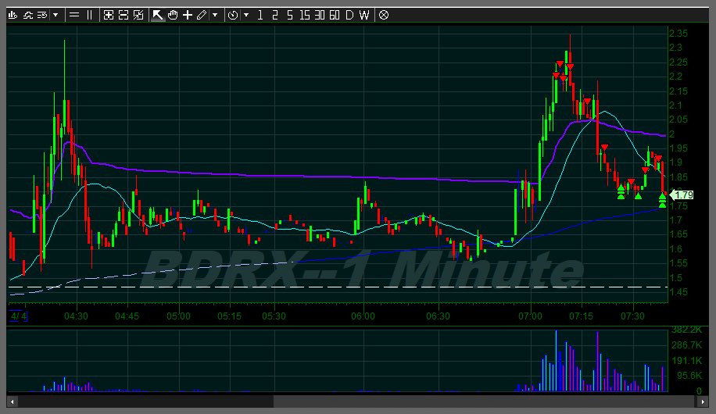Image resolution: width=716 pixels, height=414 pixels.
Task: Click the reset zoom/fit chart icon
Action: (138, 15)
